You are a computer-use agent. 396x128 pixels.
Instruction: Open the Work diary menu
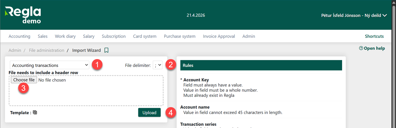click(65, 36)
